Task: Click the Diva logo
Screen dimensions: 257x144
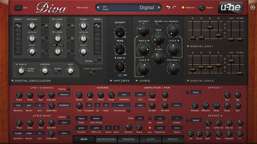Action: [52, 8]
